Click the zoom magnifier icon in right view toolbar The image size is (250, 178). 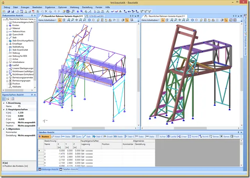pyautogui.click(x=176, y=20)
